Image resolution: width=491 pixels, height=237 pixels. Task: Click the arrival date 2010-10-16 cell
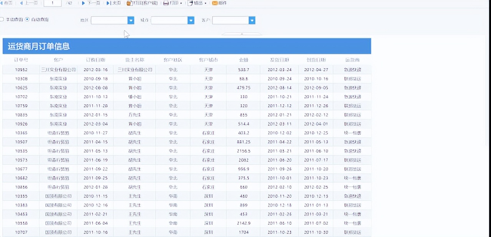point(316,79)
